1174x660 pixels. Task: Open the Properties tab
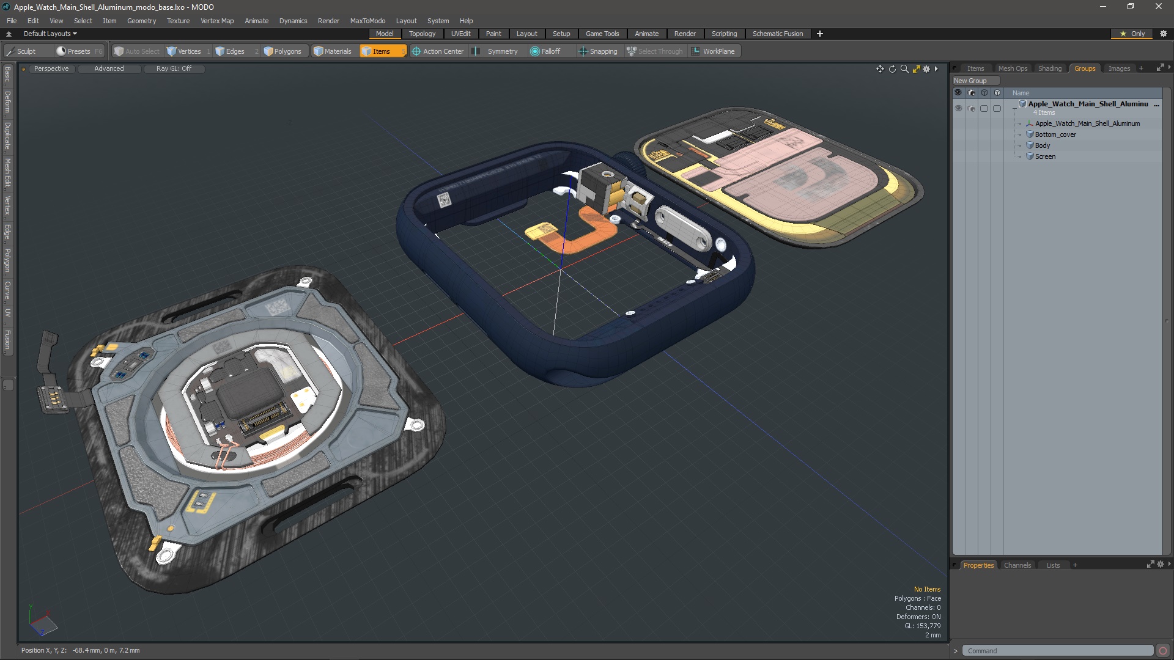click(x=978, y=565)
